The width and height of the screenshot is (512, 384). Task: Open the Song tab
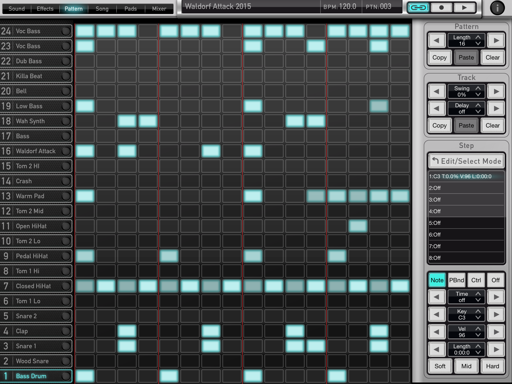click(102, 9)
